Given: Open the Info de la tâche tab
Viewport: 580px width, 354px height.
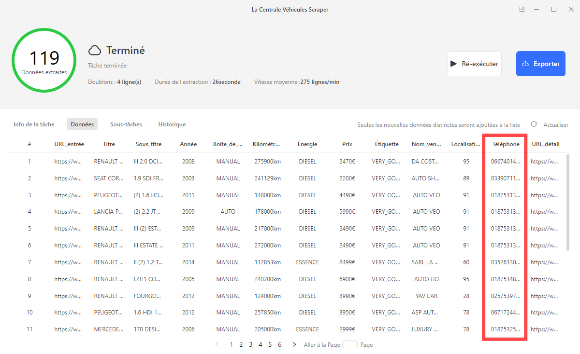Looking at the screenshot, I should 34,124.
